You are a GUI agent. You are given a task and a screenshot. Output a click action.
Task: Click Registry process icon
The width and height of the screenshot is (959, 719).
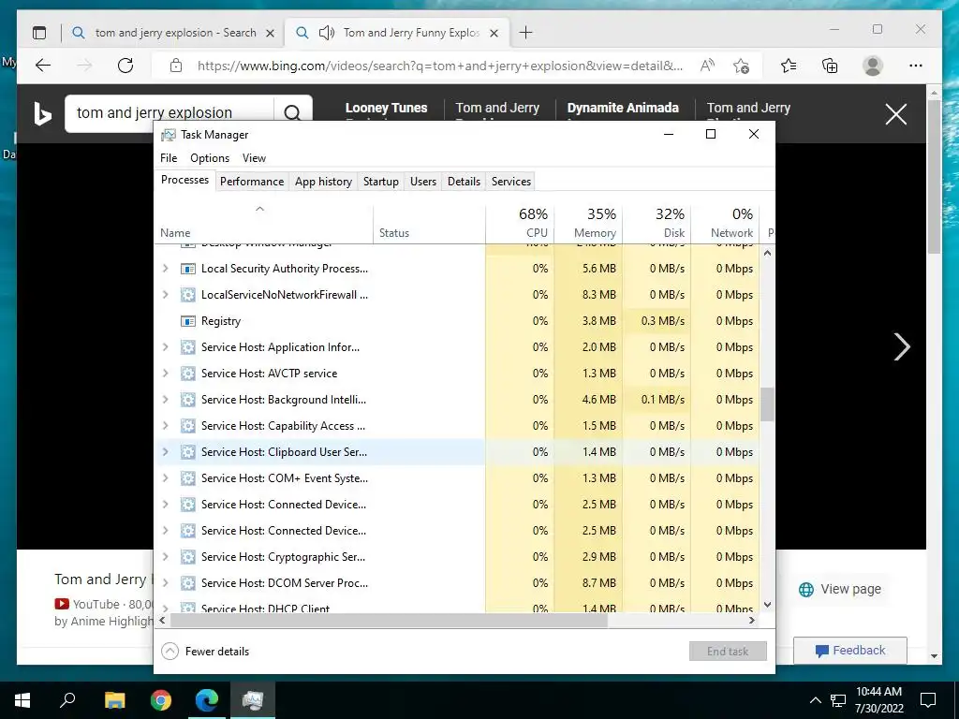[x=187, y=321]
